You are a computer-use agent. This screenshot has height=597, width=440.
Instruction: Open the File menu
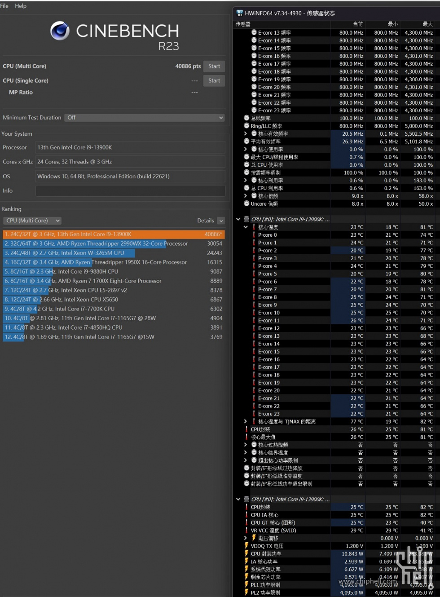click(x=4, y=6)
